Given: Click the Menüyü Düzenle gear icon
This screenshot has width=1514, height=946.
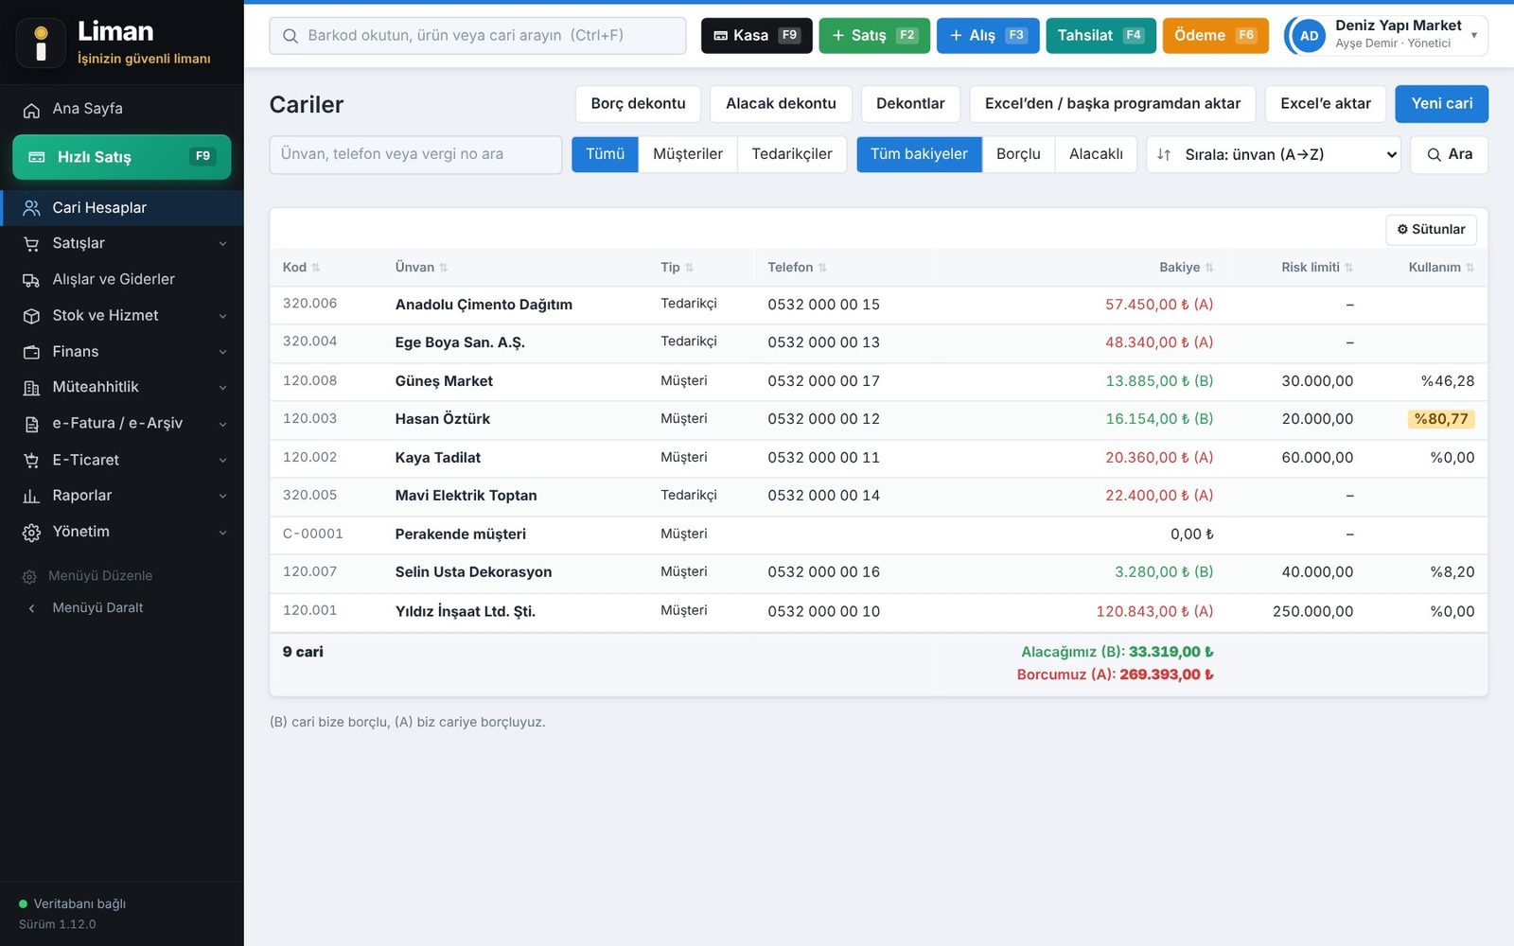Looking at the screenshot, I should [x=29, y=576].
